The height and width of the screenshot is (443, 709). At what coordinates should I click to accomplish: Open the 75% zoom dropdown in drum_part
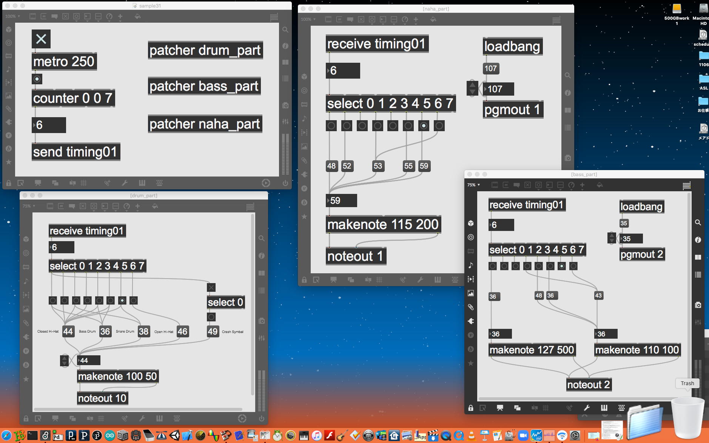click(29, 206)
